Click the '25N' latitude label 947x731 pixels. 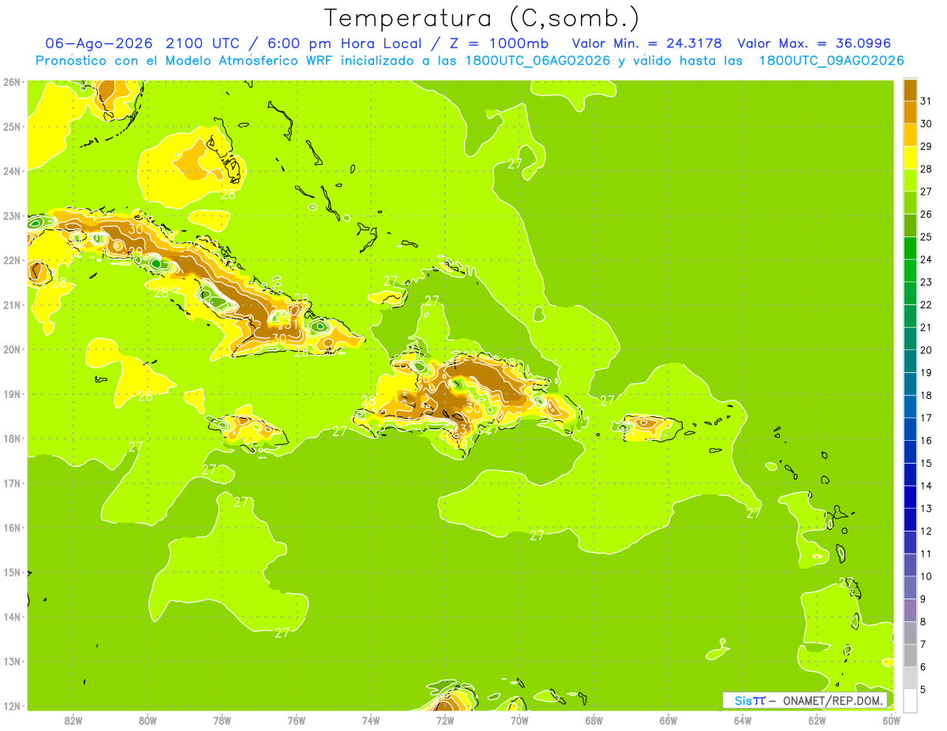tap(11, 126)
